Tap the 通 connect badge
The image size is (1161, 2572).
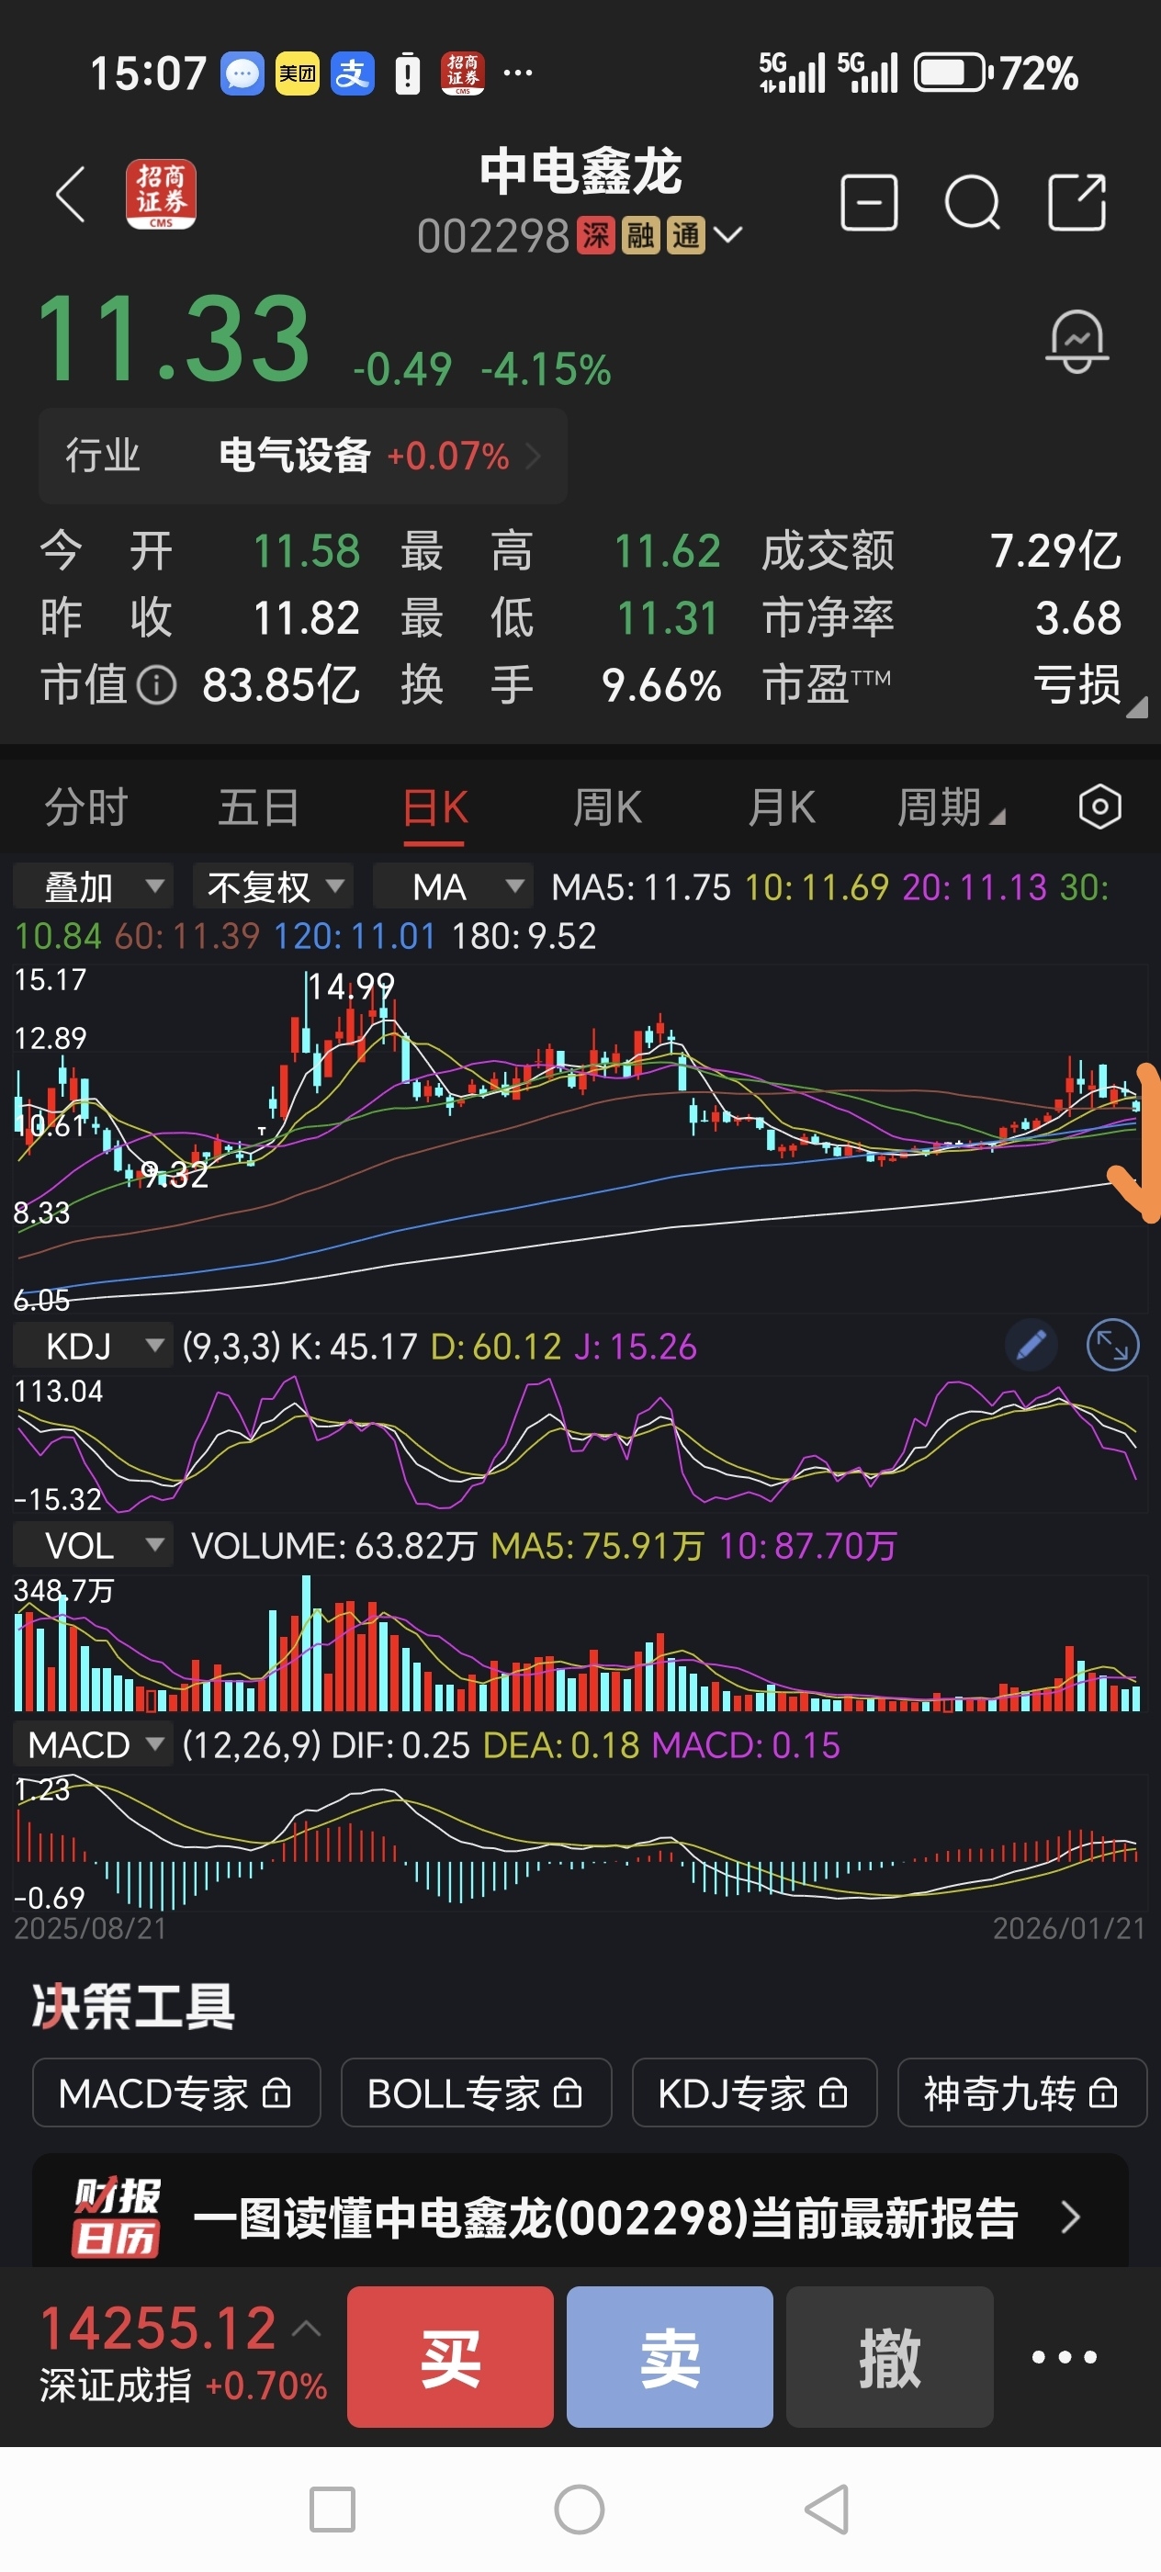click(x=686, y=236)
